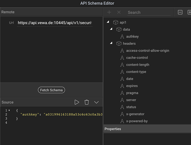191x145 pixels.
Task: Click the schema Search field
Action: tap(149, 12)
